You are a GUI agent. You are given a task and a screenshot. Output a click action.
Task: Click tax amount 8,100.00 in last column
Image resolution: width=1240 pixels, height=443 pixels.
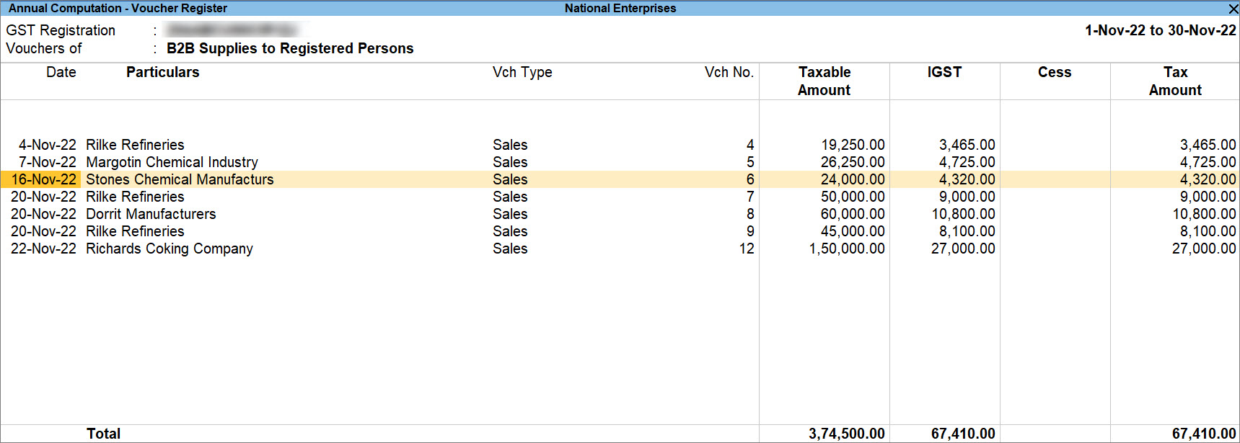1208,231
